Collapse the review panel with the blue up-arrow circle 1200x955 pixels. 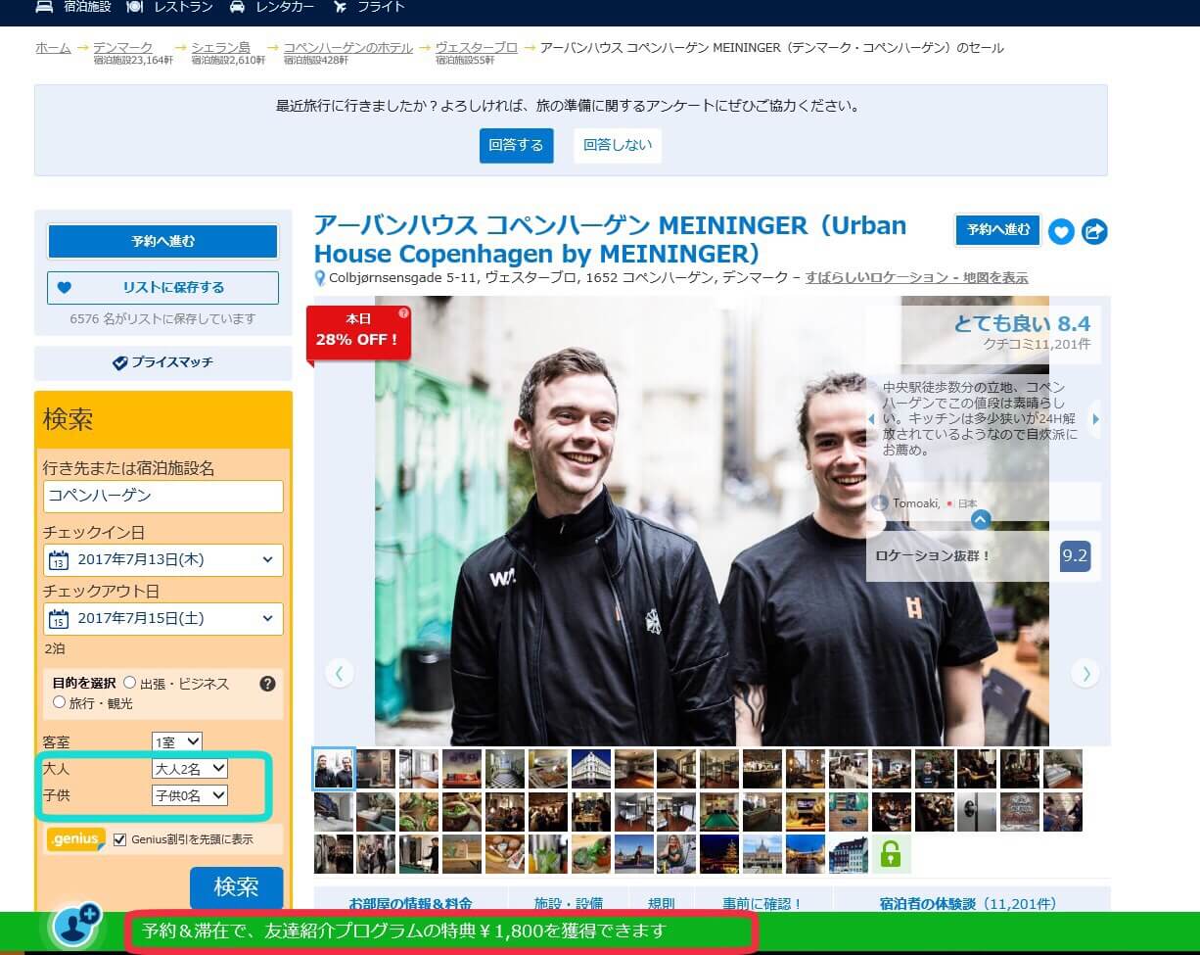click(982, 520)
